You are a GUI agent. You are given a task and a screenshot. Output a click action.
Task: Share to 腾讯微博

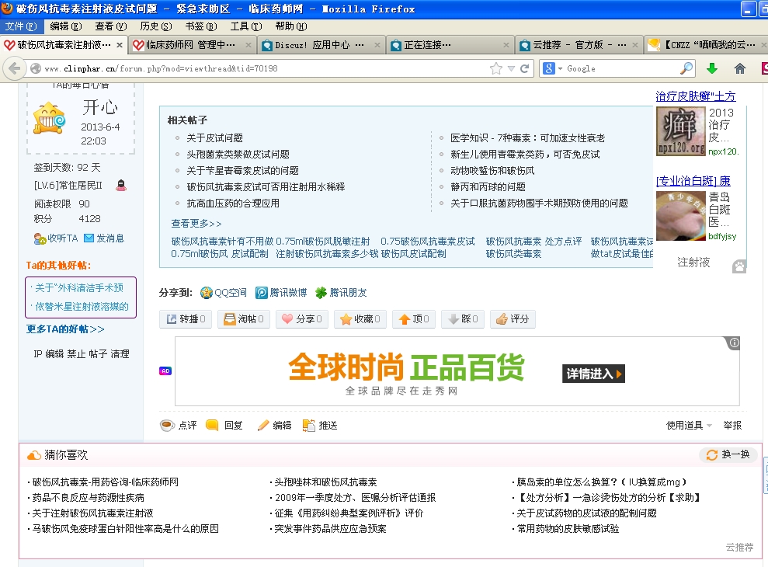pyautogui.click(x=281, y=293)
